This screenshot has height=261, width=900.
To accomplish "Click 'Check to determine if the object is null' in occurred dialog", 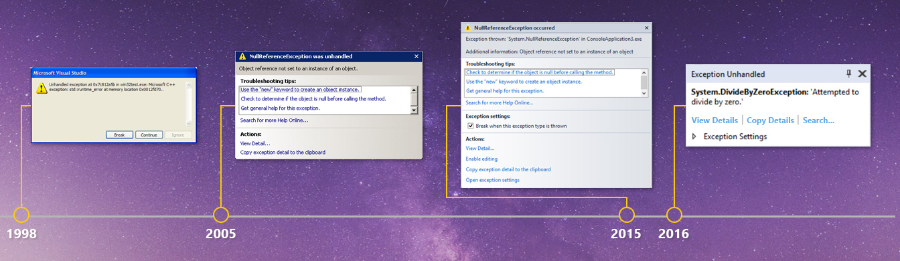I will pos(540,72).
